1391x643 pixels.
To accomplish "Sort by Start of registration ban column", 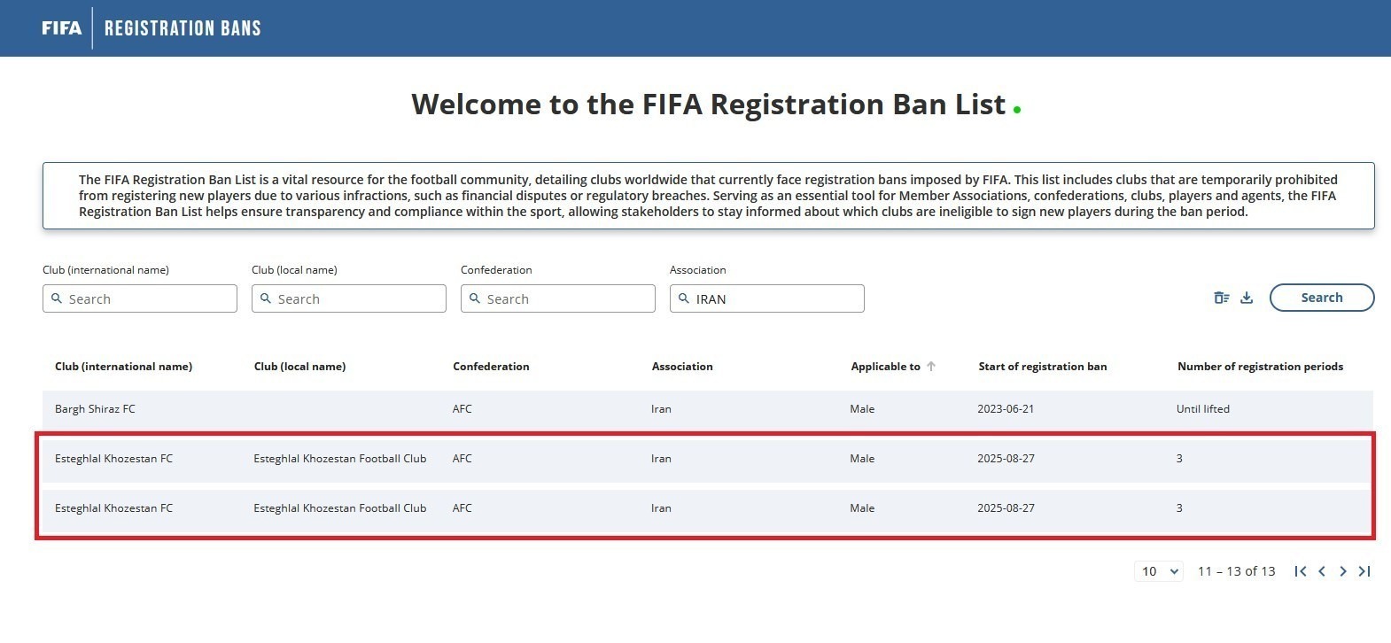I will coord(1042,367).
